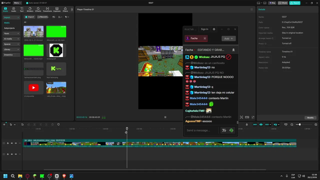Open the 9:16 aspect ratio button
Viewport: 320px width, 180px height.
[247, 117]
